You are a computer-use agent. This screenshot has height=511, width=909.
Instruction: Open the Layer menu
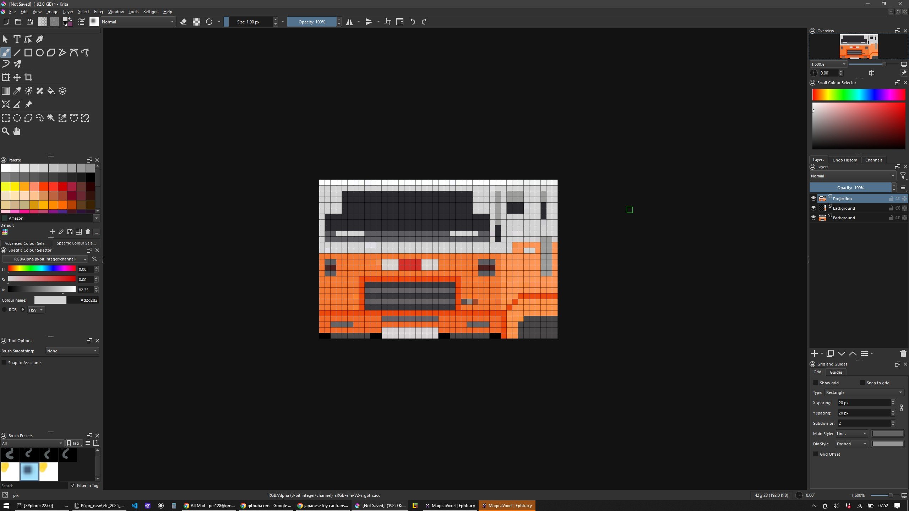68,11
